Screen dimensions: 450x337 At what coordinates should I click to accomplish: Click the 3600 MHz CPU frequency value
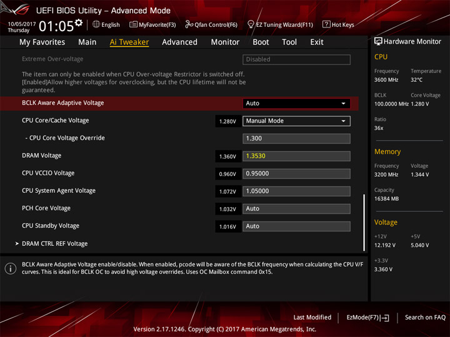(386, 80)
